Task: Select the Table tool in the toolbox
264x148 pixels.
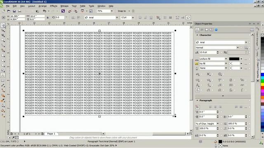Action: click(3, 81)
